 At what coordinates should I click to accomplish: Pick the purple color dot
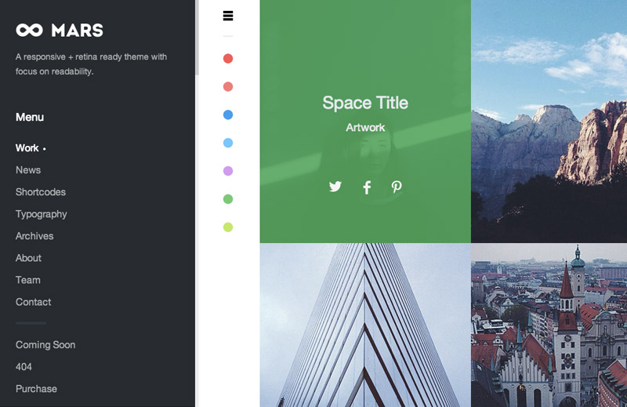tap(228, 171)
